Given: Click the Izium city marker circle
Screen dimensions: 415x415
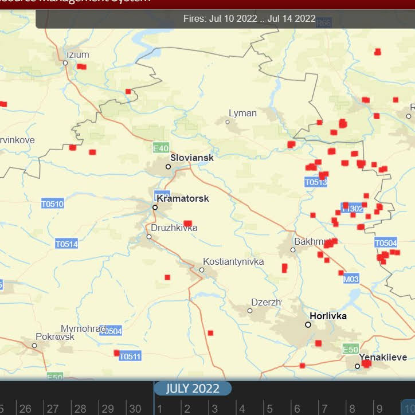Looking at the screenshot, I should 65,63.
